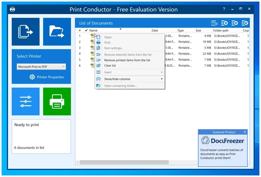This screenshot has height=177, width=261.
Task: Choose Clear list menu entry
Action: [x=110, y=65]
